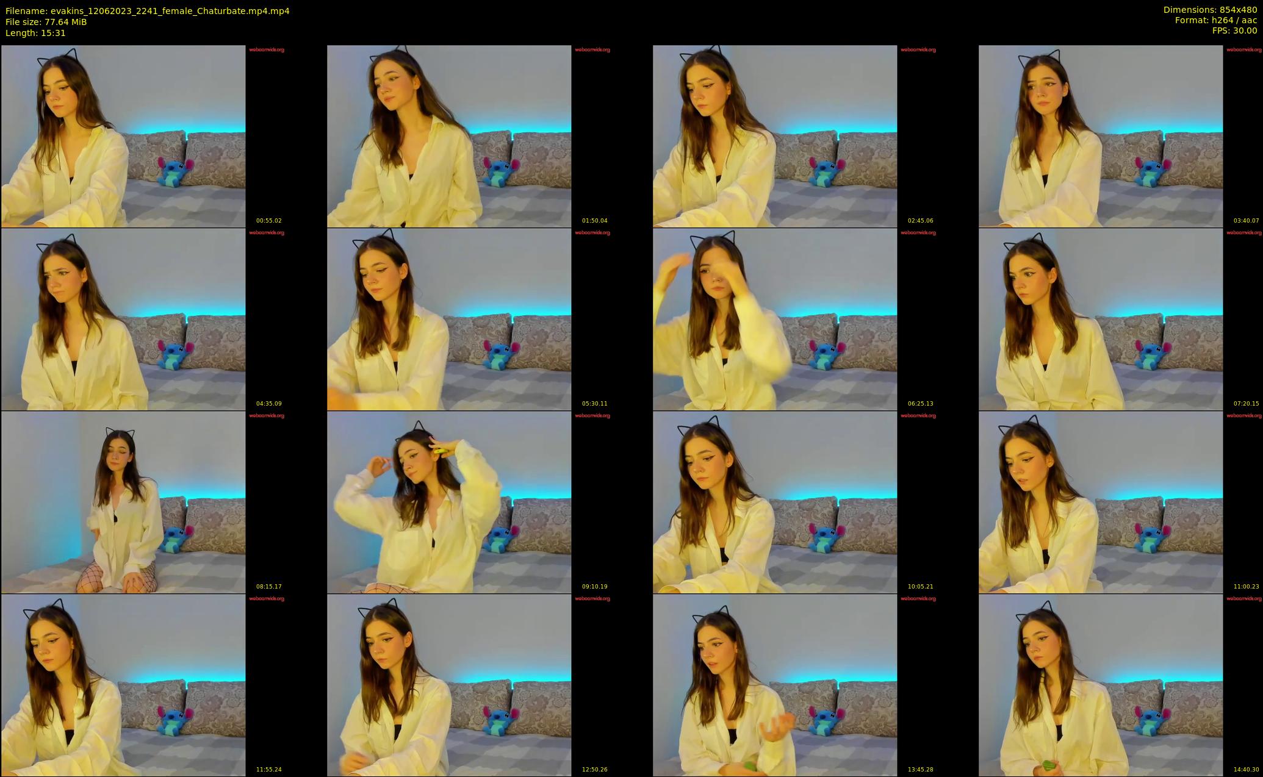The width and height of the screenshot is (1263, 777).
Task: Click the timestamp text '09:10.19'
Action: pos(595,587)
